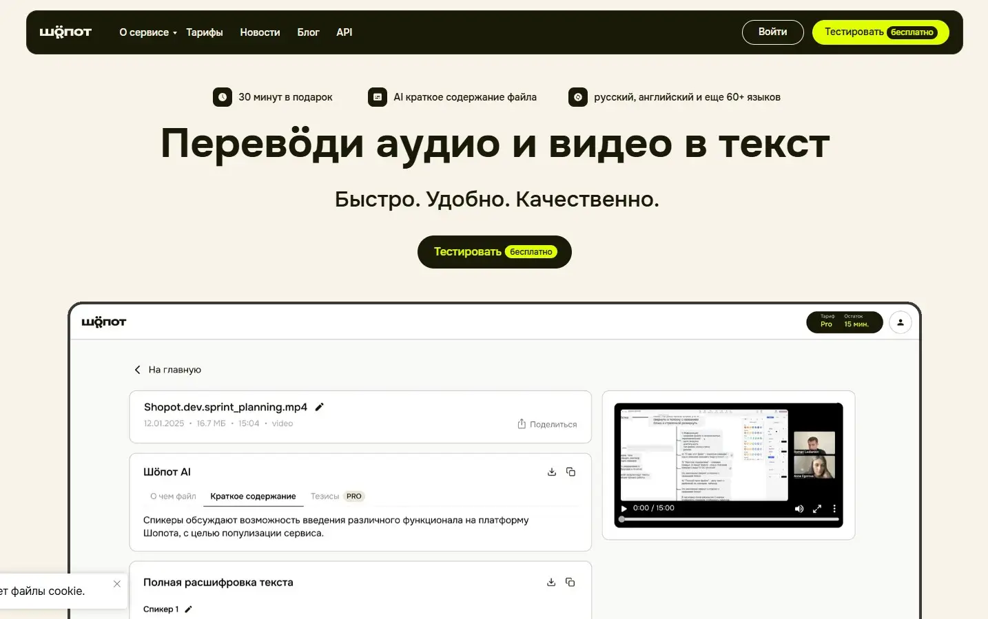Click the Шёпот AI panel heading
The width and height of the screenshot is (988, 619).
click(167, 472)
